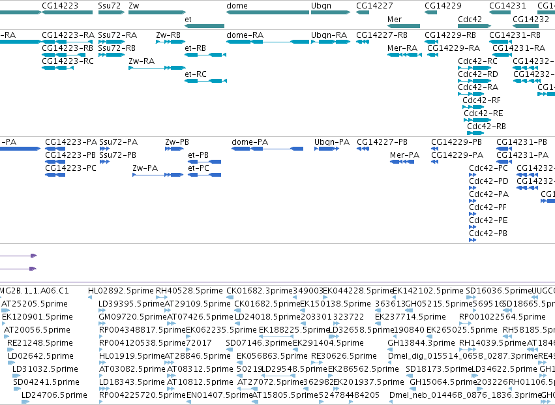Viewport: 555px width, 405px height.
Task: Click transcript et-RB
Action: [205, 55]
